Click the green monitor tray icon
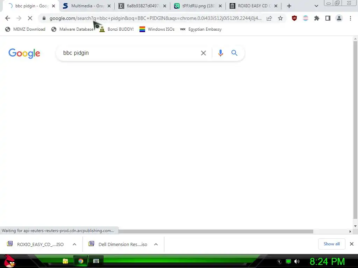The height and width of the screenshot is (268, 358). pos(288,261)
